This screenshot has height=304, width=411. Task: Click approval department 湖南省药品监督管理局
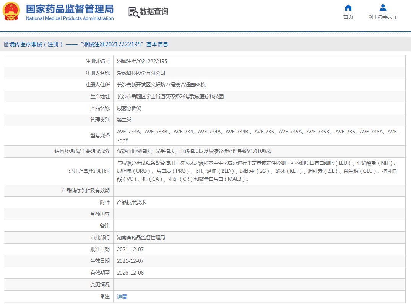point(141,237)
